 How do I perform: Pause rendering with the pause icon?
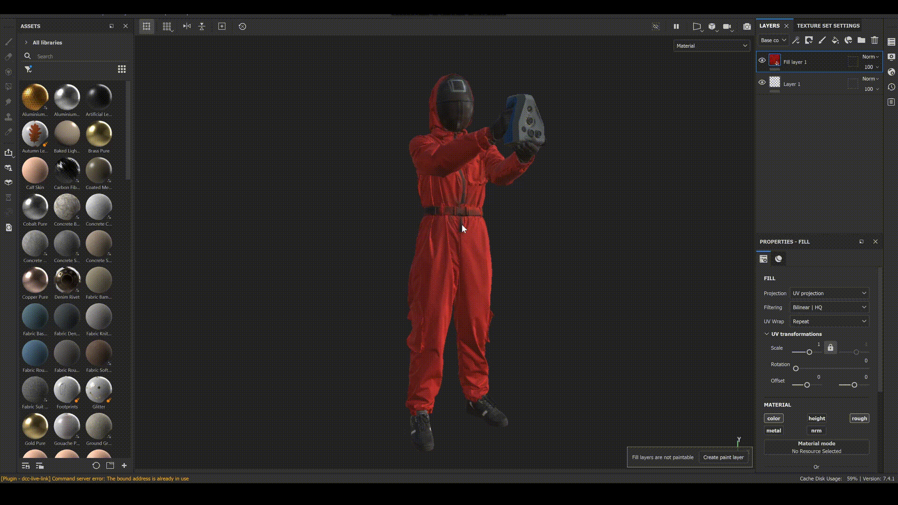pyautogui.click(x=676, y=27)
